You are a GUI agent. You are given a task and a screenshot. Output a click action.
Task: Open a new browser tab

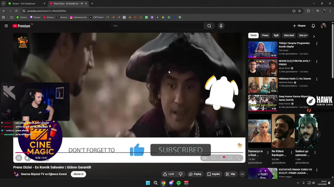tap(92, 4)
